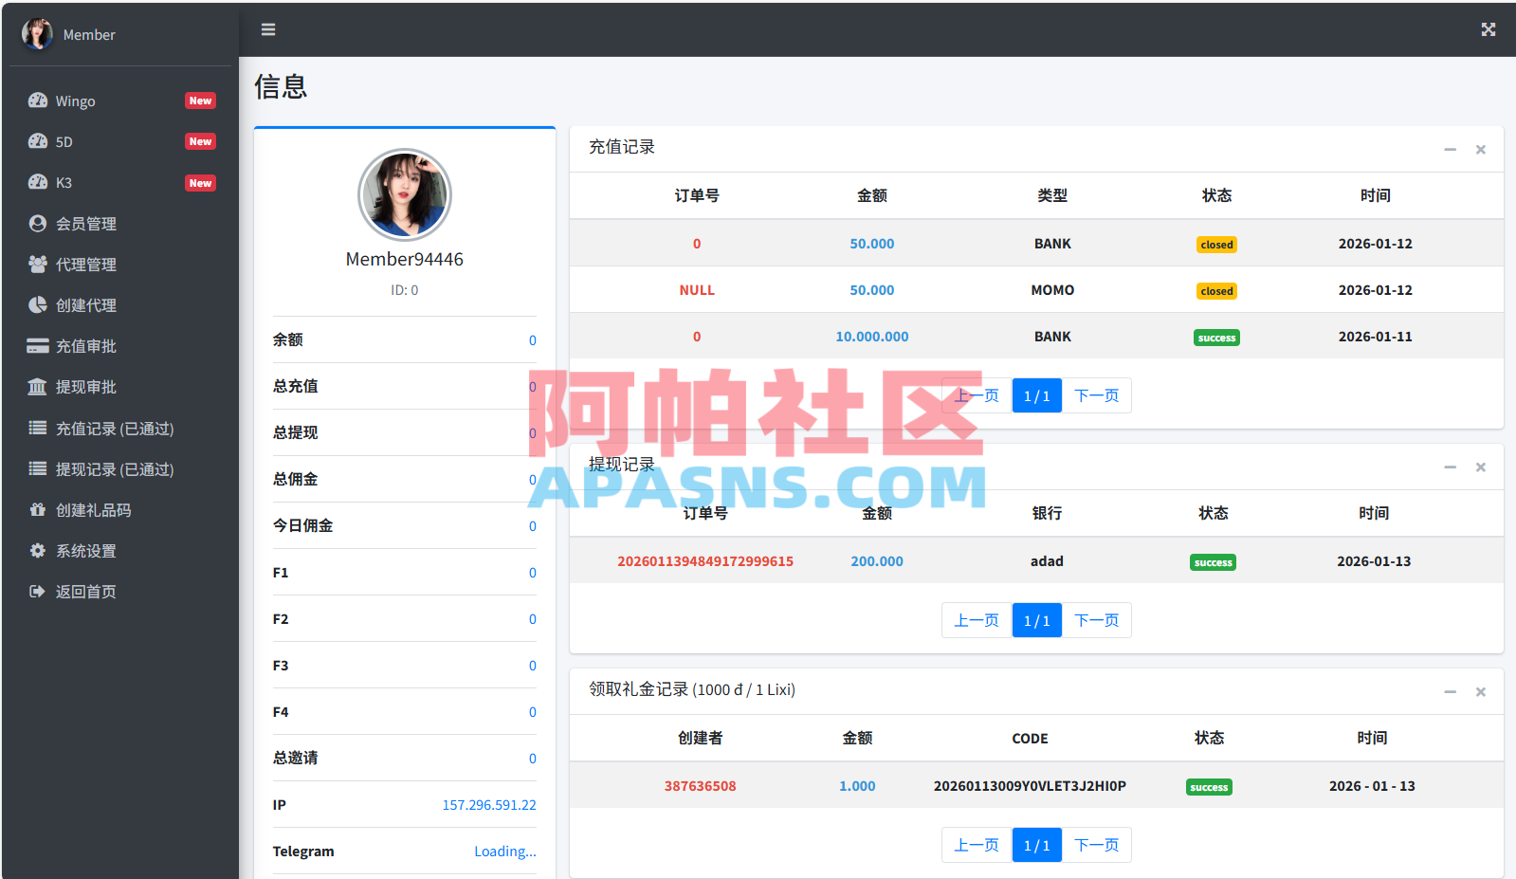Collapse the 提现记录 panel
Image resolution: width=1516 pixels, height=879 pixels.
1450,467
